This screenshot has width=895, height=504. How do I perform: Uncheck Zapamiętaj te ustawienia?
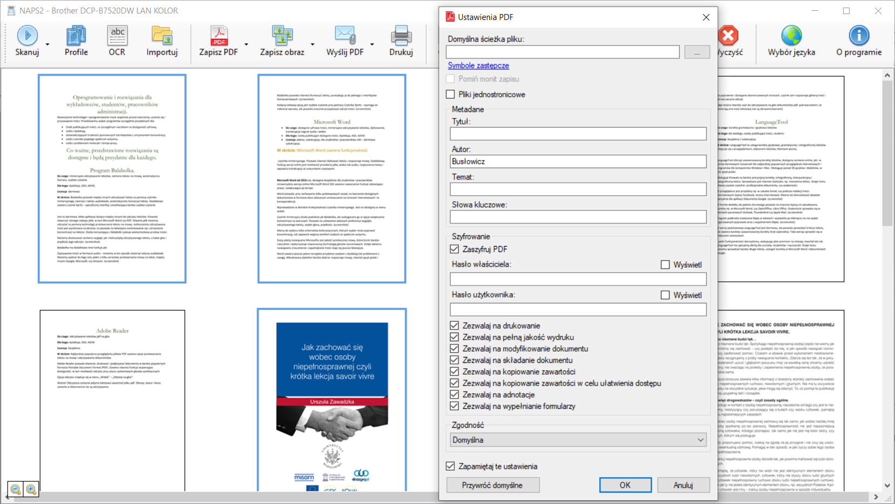tap(450, 466)
